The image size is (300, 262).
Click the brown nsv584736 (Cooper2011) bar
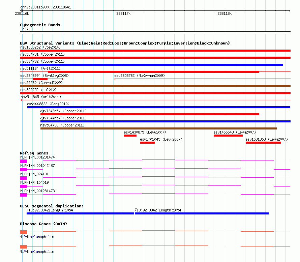[x=159, y=128]
